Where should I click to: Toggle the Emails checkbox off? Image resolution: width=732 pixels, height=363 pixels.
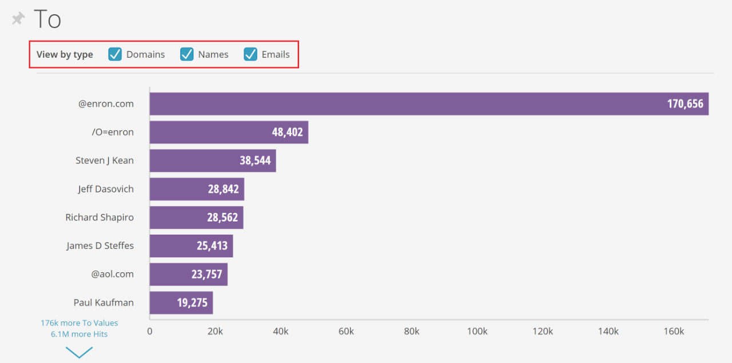[x=250, y=54]
